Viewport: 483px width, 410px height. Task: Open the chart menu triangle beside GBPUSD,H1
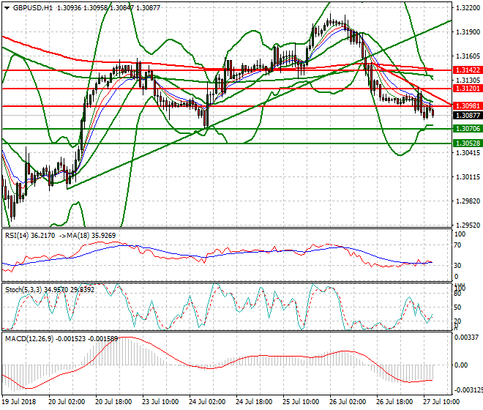coord(7,8)
